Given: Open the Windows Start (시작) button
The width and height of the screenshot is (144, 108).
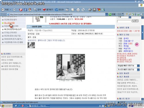Looking at the screenshot, I should point(6,106).
